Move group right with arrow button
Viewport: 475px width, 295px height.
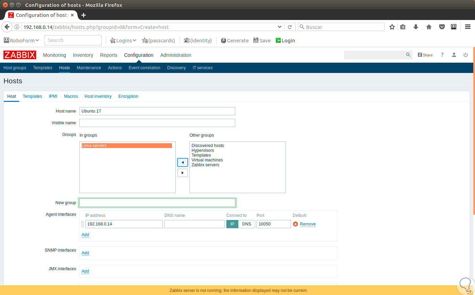(x=183, y=173)
